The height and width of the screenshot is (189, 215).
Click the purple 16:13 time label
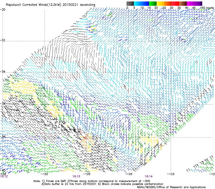click(x=76, y=176)
